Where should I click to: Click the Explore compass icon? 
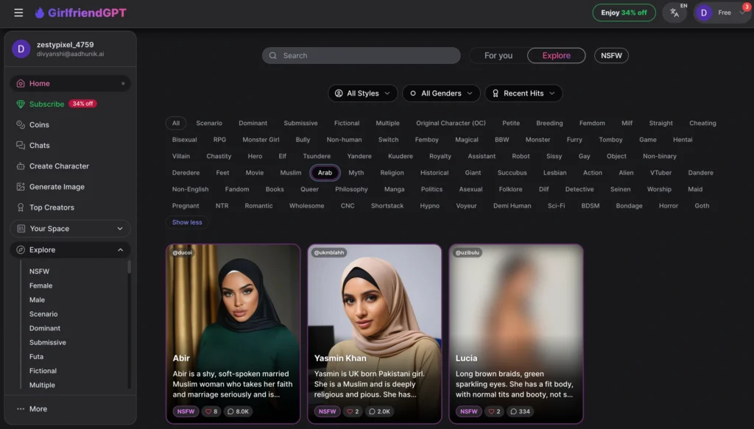(x=20, y=249)
